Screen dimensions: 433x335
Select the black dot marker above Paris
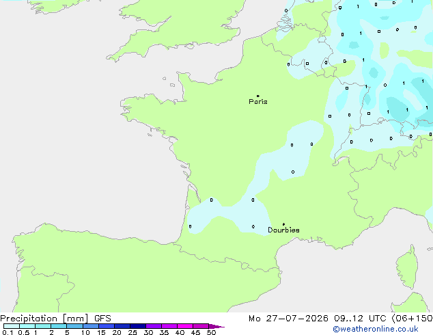click(258, 96)
